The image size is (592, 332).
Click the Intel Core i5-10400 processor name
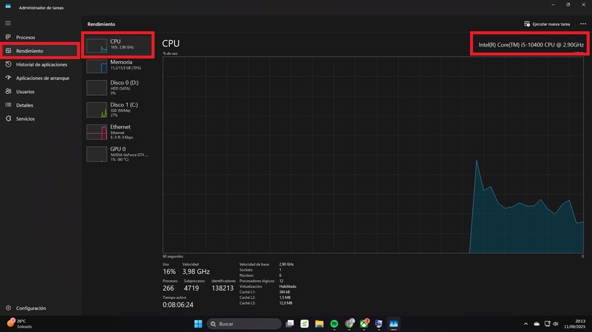[x=531, y=44]
